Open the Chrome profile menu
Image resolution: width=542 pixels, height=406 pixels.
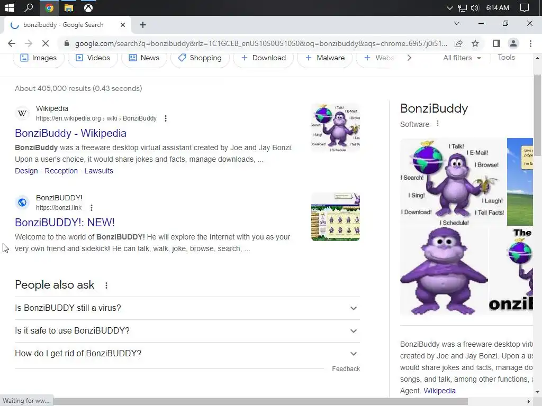(513, 43)
